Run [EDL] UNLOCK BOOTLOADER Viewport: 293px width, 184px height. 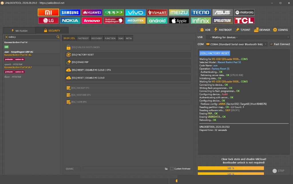[x=128, y=47]
